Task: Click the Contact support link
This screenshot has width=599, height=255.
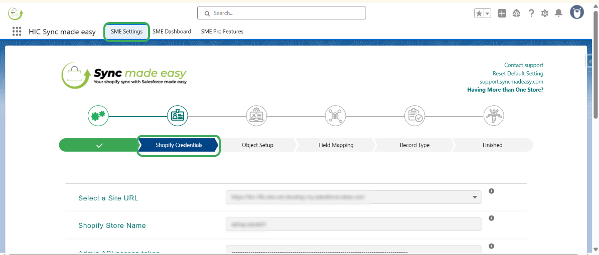Action: [x=524, y=65]
